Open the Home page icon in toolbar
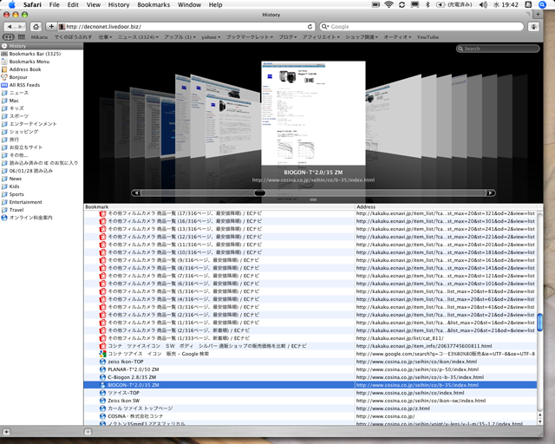The width and height of the screenshot is (555, 444). tap(36, 27)
